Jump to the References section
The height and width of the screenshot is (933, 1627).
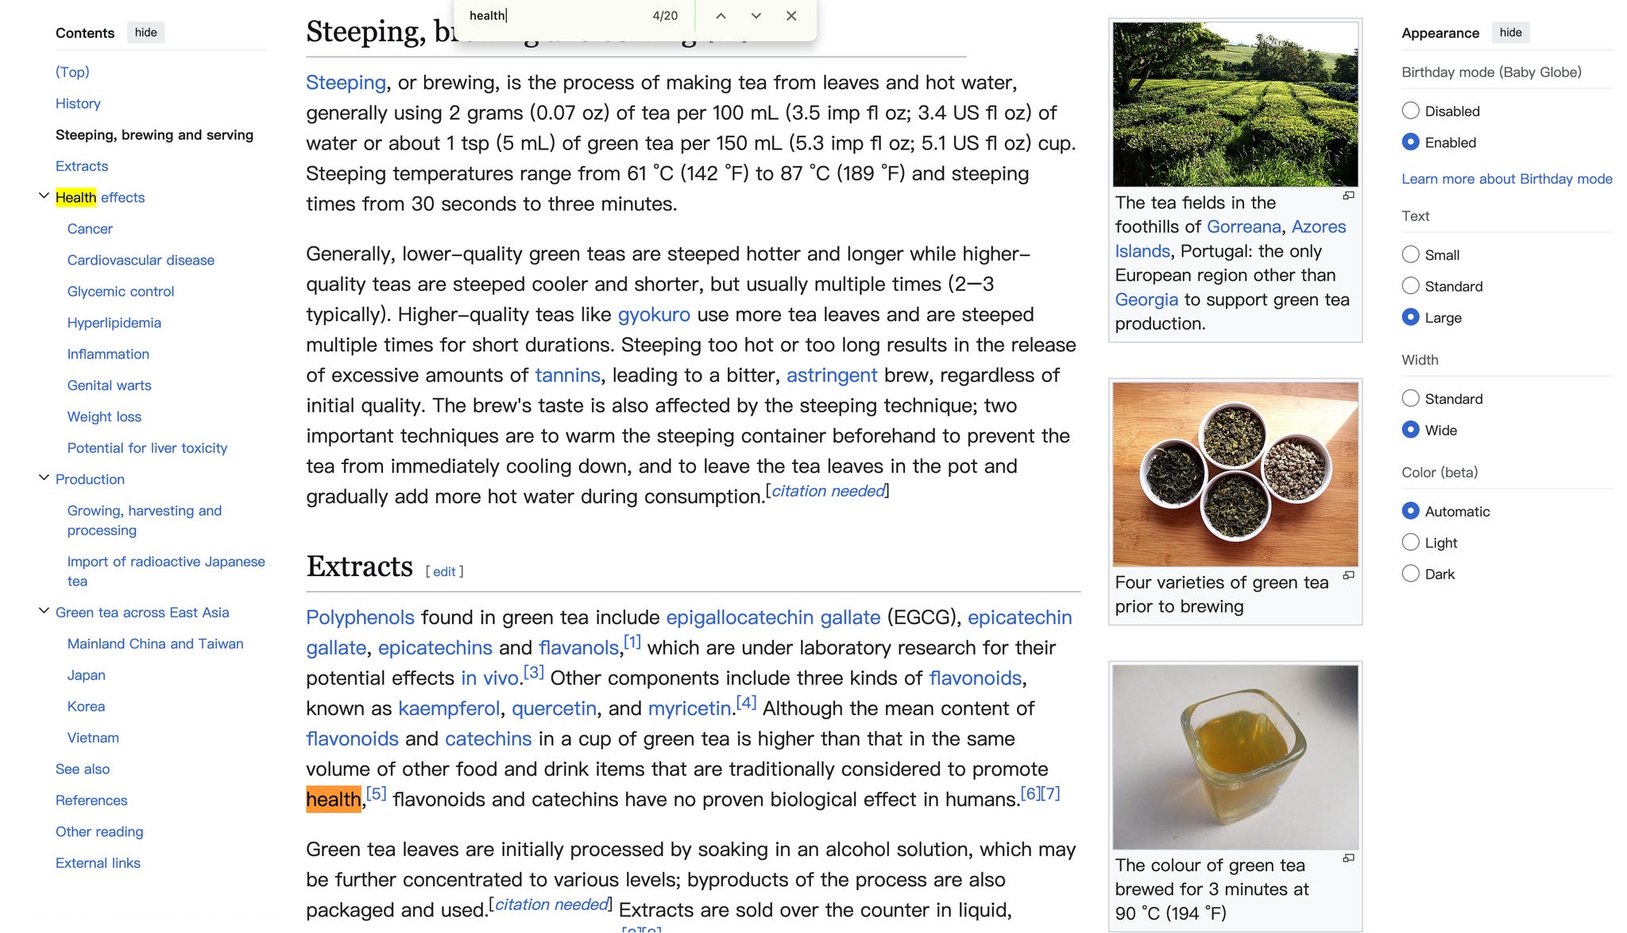pyautogui.click(x=91, y=800)
